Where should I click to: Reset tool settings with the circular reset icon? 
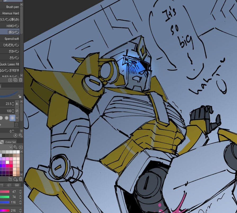(15, 135)
